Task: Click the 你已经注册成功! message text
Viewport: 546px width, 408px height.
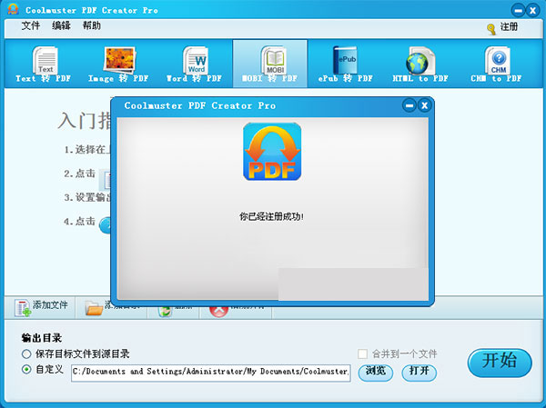Action: (x=271, y=216)
